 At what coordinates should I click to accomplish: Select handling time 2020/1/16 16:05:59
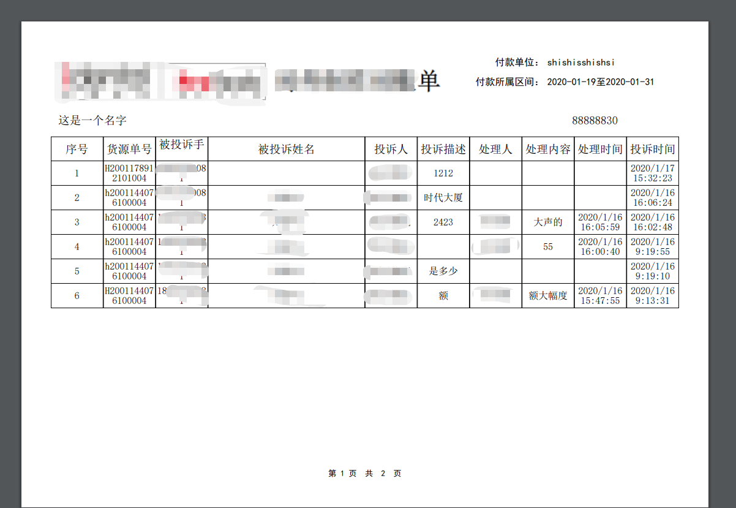[600, 222]
